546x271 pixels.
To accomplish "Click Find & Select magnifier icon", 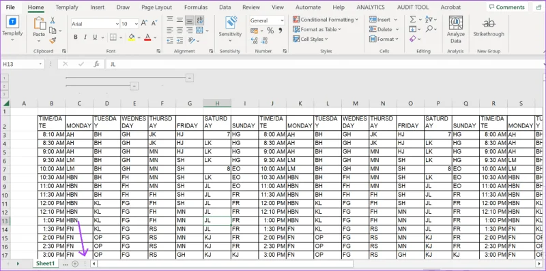I will pos(429,29).
